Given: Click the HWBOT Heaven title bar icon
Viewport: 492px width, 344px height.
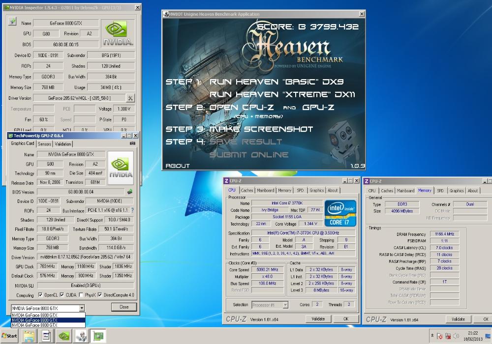Looking at the screenshot, I should (166, 14).
